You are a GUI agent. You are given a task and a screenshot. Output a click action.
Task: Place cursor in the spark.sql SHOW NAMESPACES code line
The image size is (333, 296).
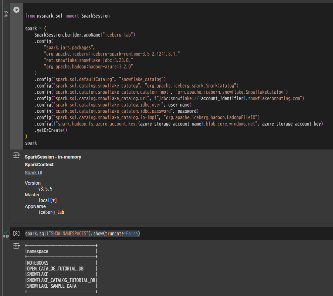82,233
